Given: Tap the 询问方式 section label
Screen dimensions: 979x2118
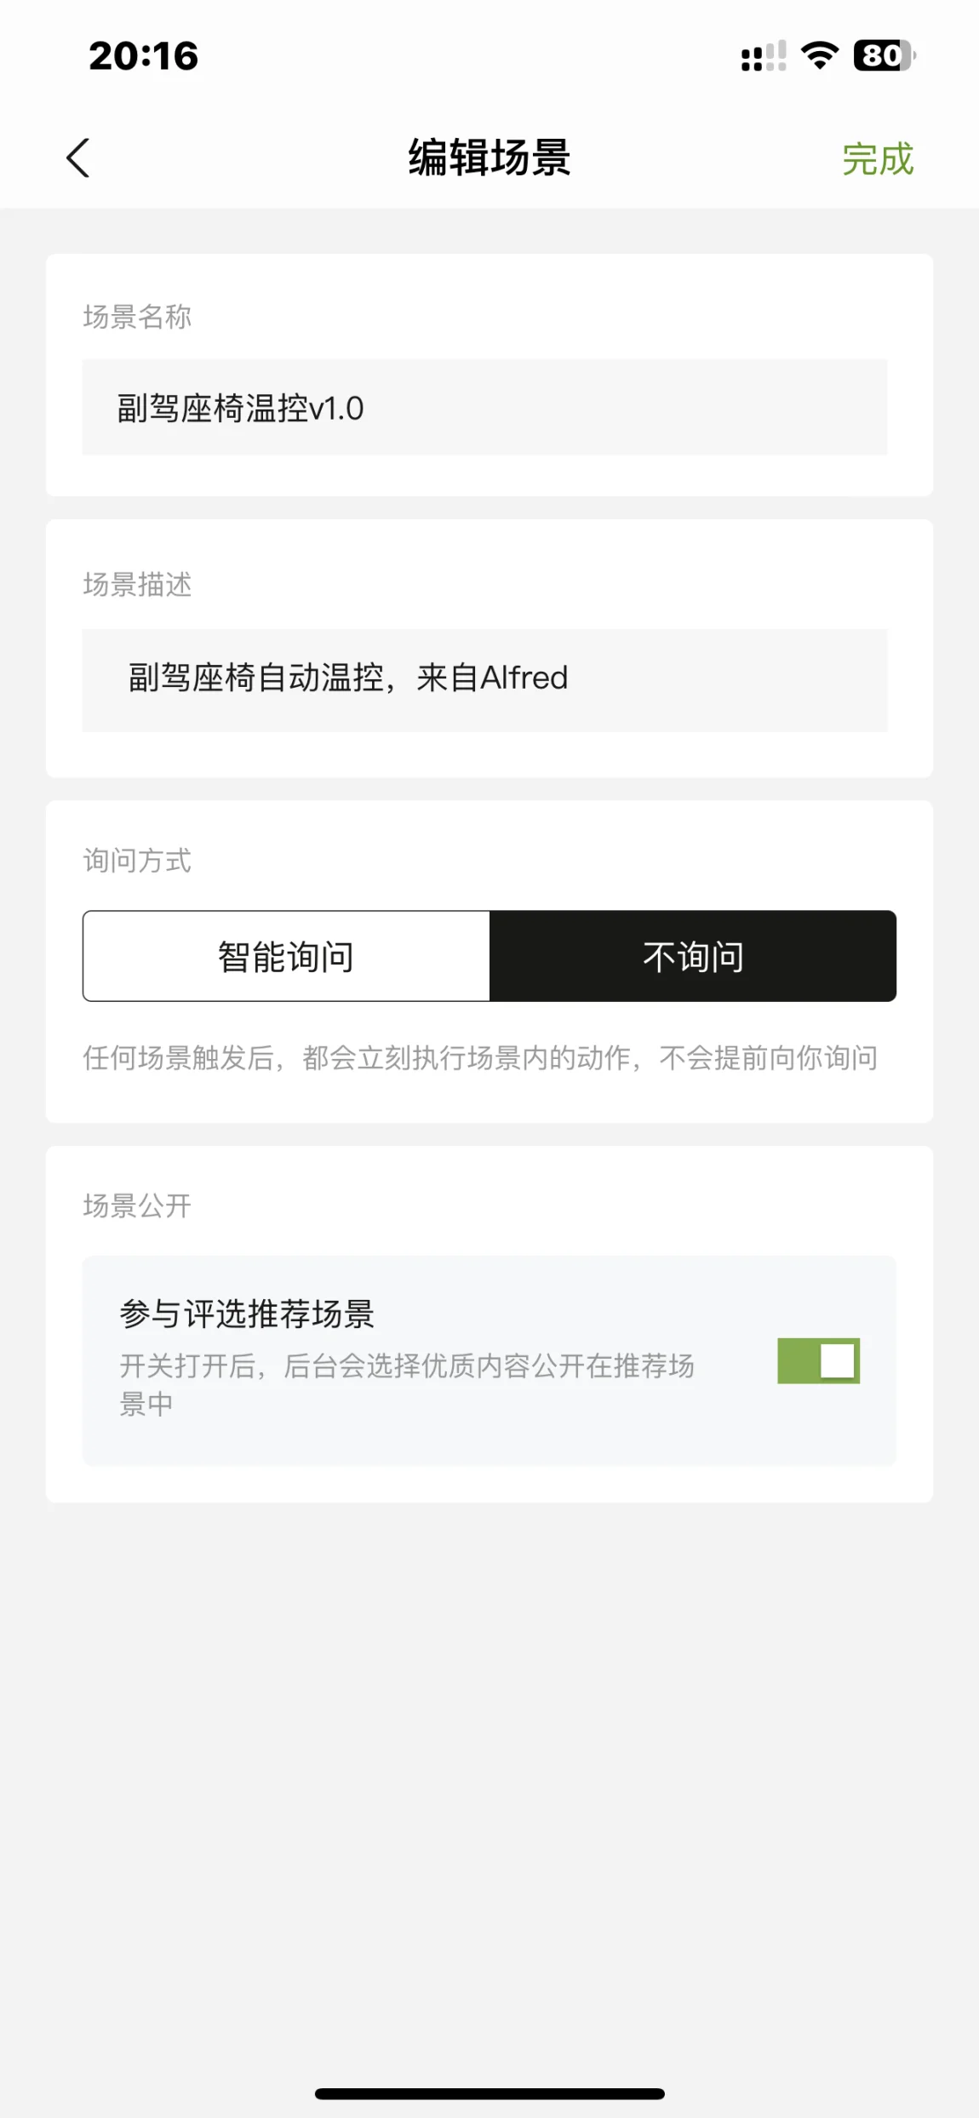Looking at the screenshot, I should [137, 861].
